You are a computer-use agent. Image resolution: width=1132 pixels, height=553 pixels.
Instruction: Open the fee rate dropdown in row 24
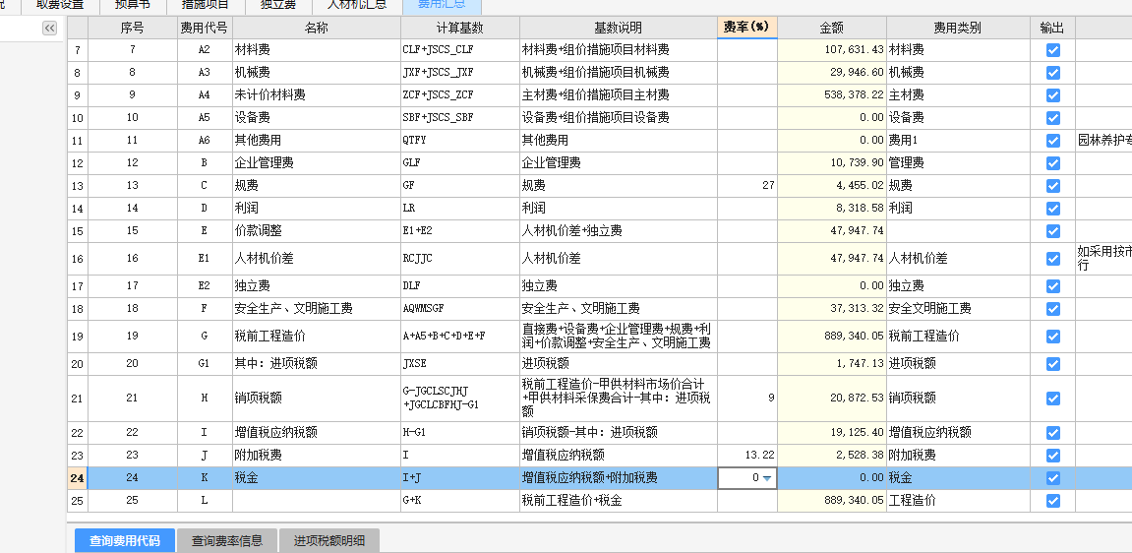tap(767, 478)
